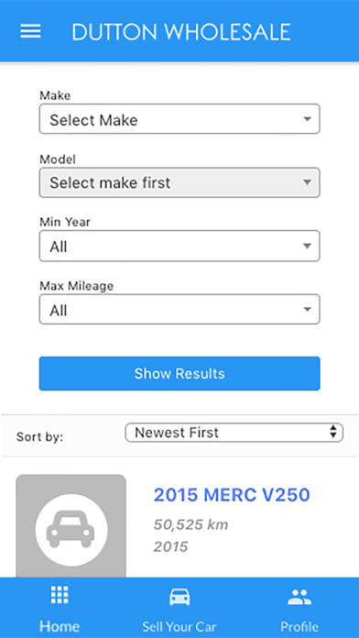Image resolution: width=359 pixels, height=638 pixels.
Task: Open the 2015 MERC V250 listing link
Action: click(x=232, y=495)
